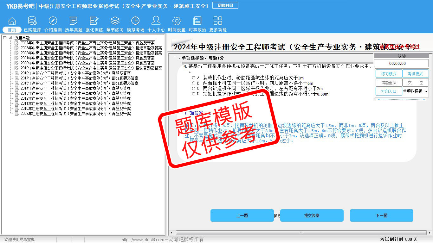Open 强化训练 intensive training icon
This screenshot has width=433, height=243.
[94, 21]
